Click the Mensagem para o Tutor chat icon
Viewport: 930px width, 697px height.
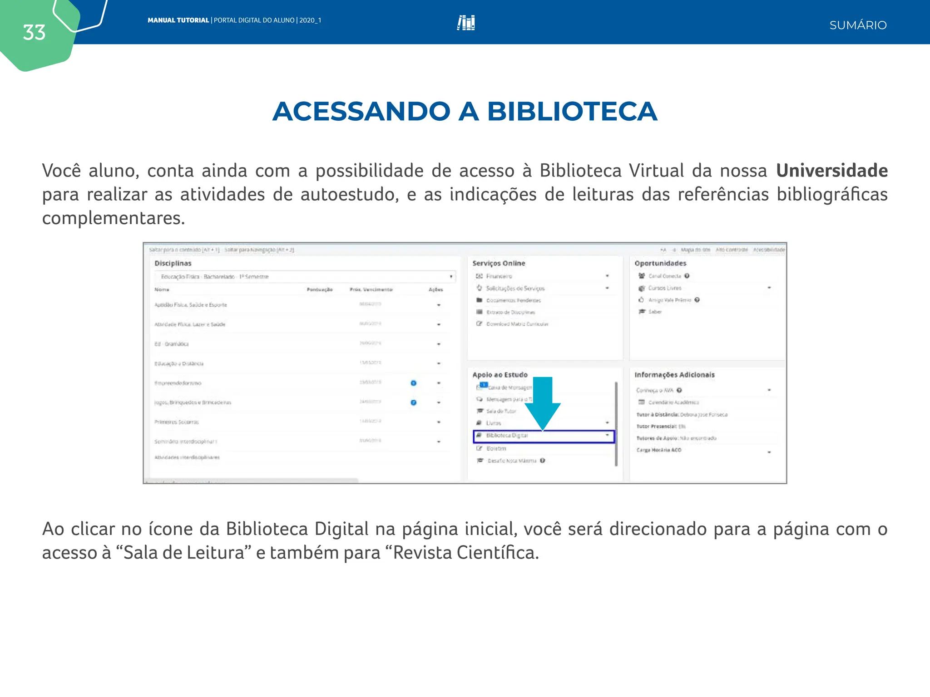pyautogui.click(x=479, y=399)
